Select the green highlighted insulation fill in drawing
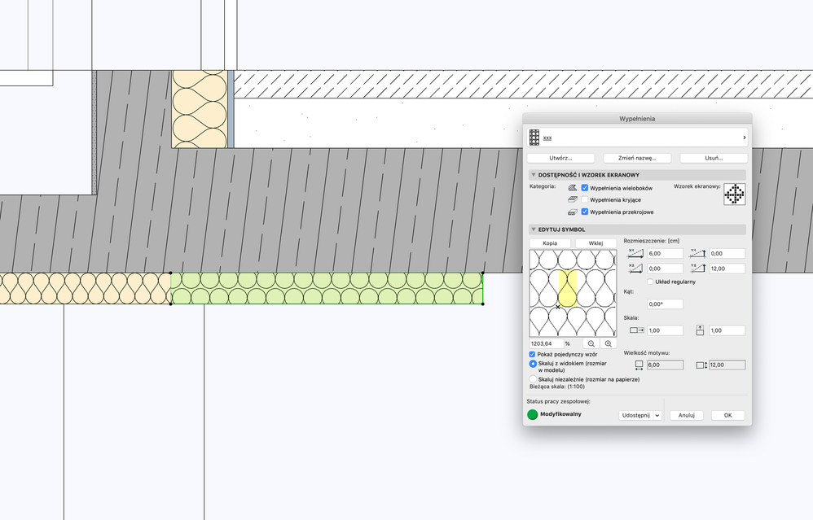Image resolution: width=813 pixels, height=520 pixels. (327, 289)
